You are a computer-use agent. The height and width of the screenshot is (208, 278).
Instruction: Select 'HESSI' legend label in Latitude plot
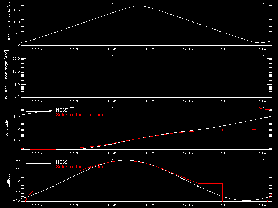click(x=62, y=162)
